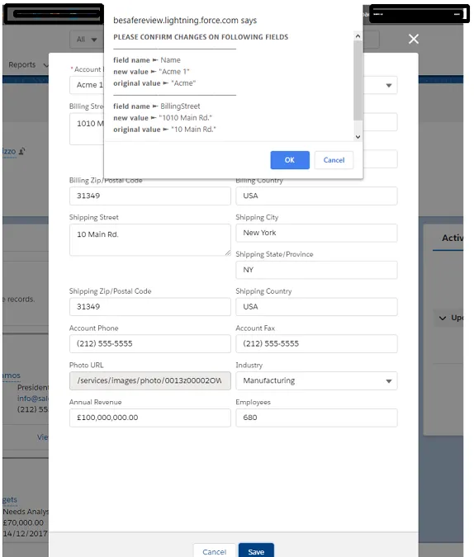Click the Shipping State/Province field
The height and width of the screenshot is (557, 474).
click(x=316, y=270)
